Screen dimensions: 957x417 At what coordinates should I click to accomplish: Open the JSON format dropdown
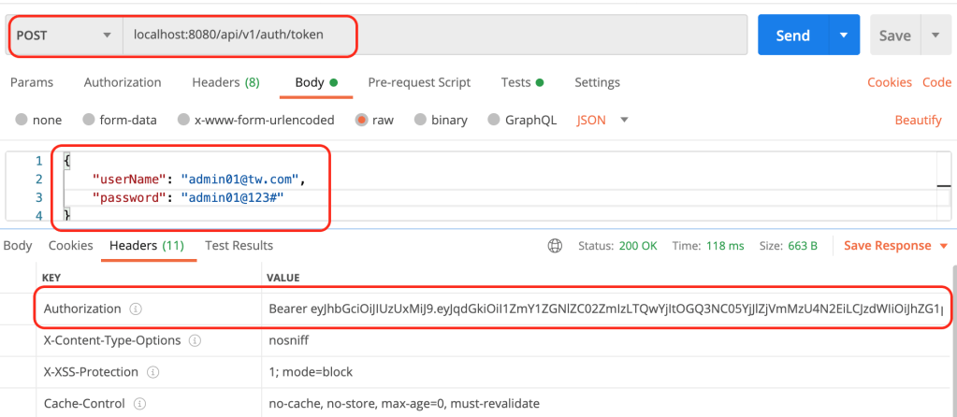click(602, 121)
